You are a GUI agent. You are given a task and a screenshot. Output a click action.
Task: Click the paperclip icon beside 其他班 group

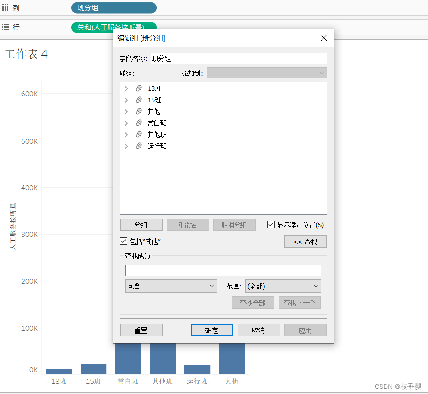click(x=139, y=134)
